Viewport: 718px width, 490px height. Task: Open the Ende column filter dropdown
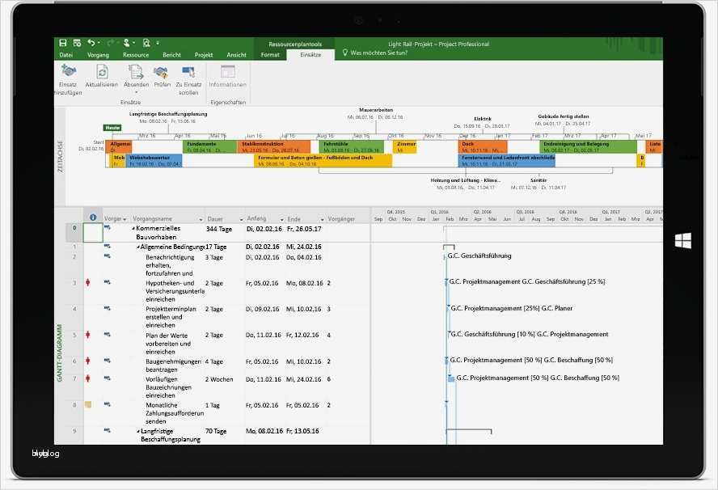tap(322, 220)
